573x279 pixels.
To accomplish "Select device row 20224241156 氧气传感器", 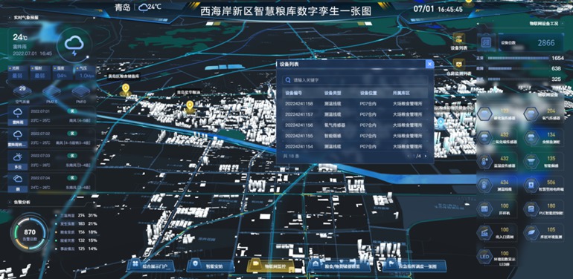I will tap(355, 125).
